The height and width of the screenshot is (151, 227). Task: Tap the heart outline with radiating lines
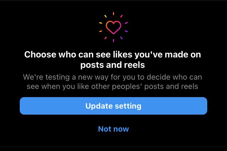tap(113, 27)
